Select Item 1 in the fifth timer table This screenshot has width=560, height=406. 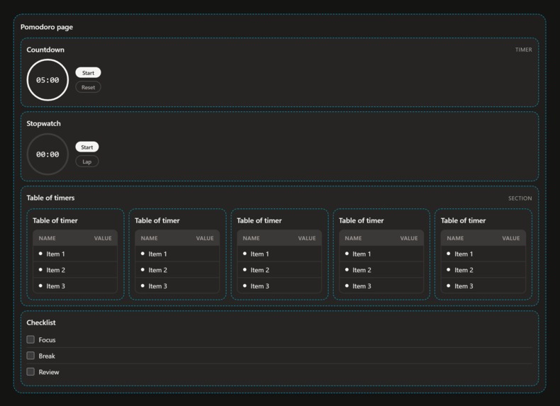coord(483,254)
